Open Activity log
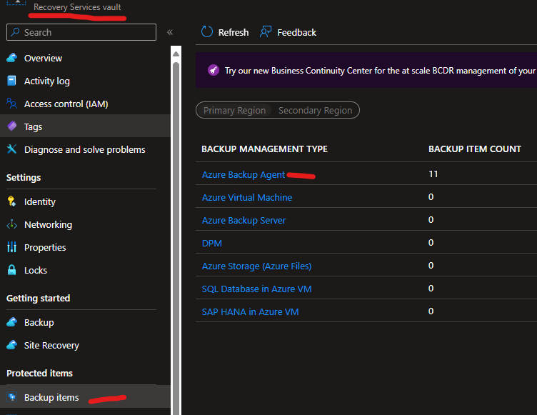The image size is (537, 415). click(x=85, y=81)
